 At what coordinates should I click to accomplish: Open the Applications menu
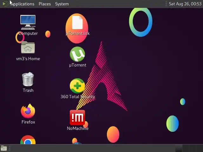[22, 4]
